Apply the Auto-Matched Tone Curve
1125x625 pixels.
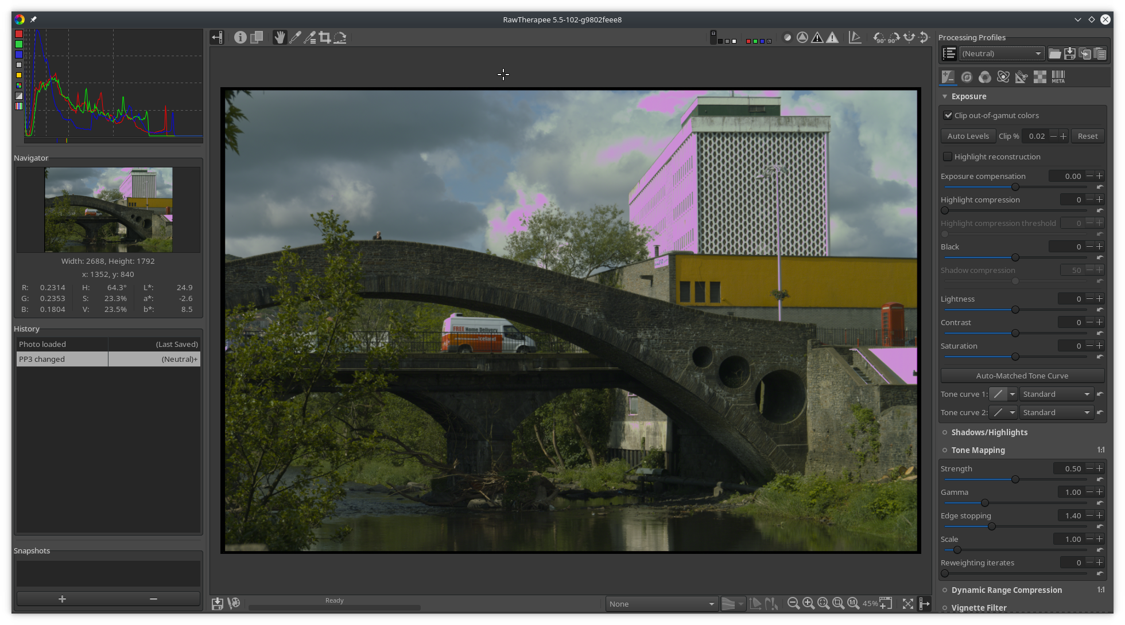click(1022, 376)
